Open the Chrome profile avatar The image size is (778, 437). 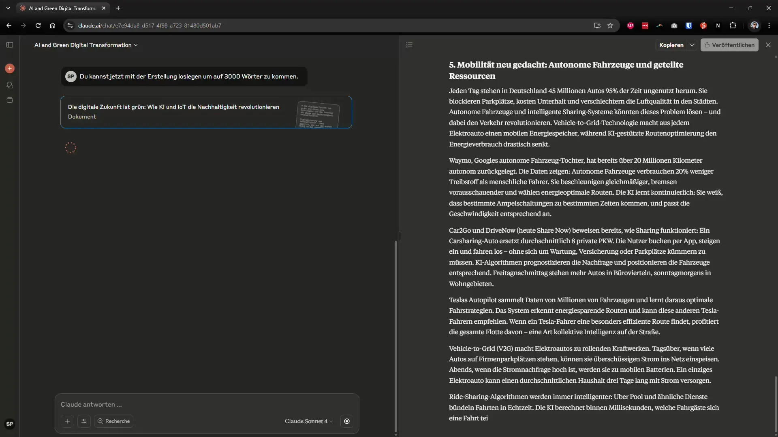(x=754, y=25)
